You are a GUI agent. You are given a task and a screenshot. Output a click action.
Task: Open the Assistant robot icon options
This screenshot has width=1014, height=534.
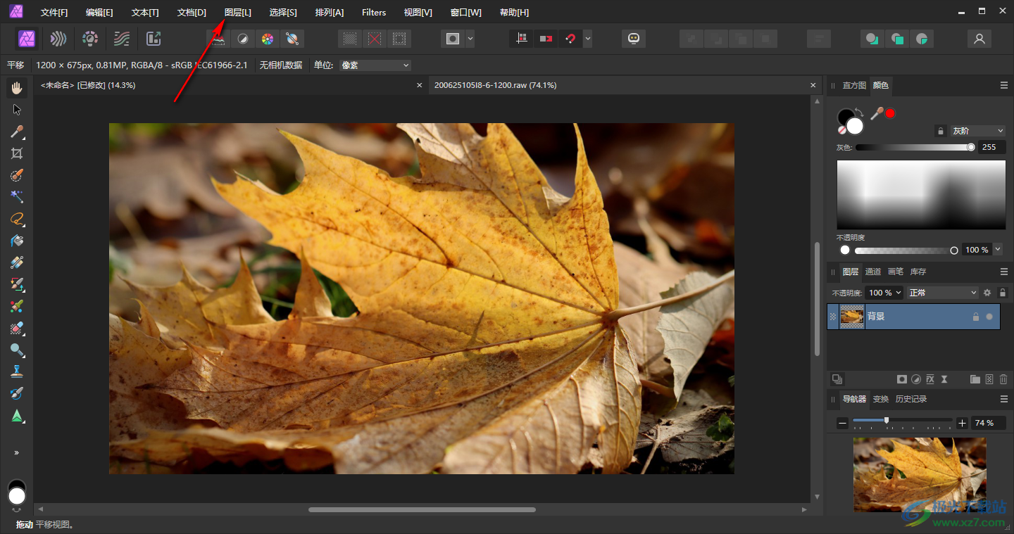633,39
